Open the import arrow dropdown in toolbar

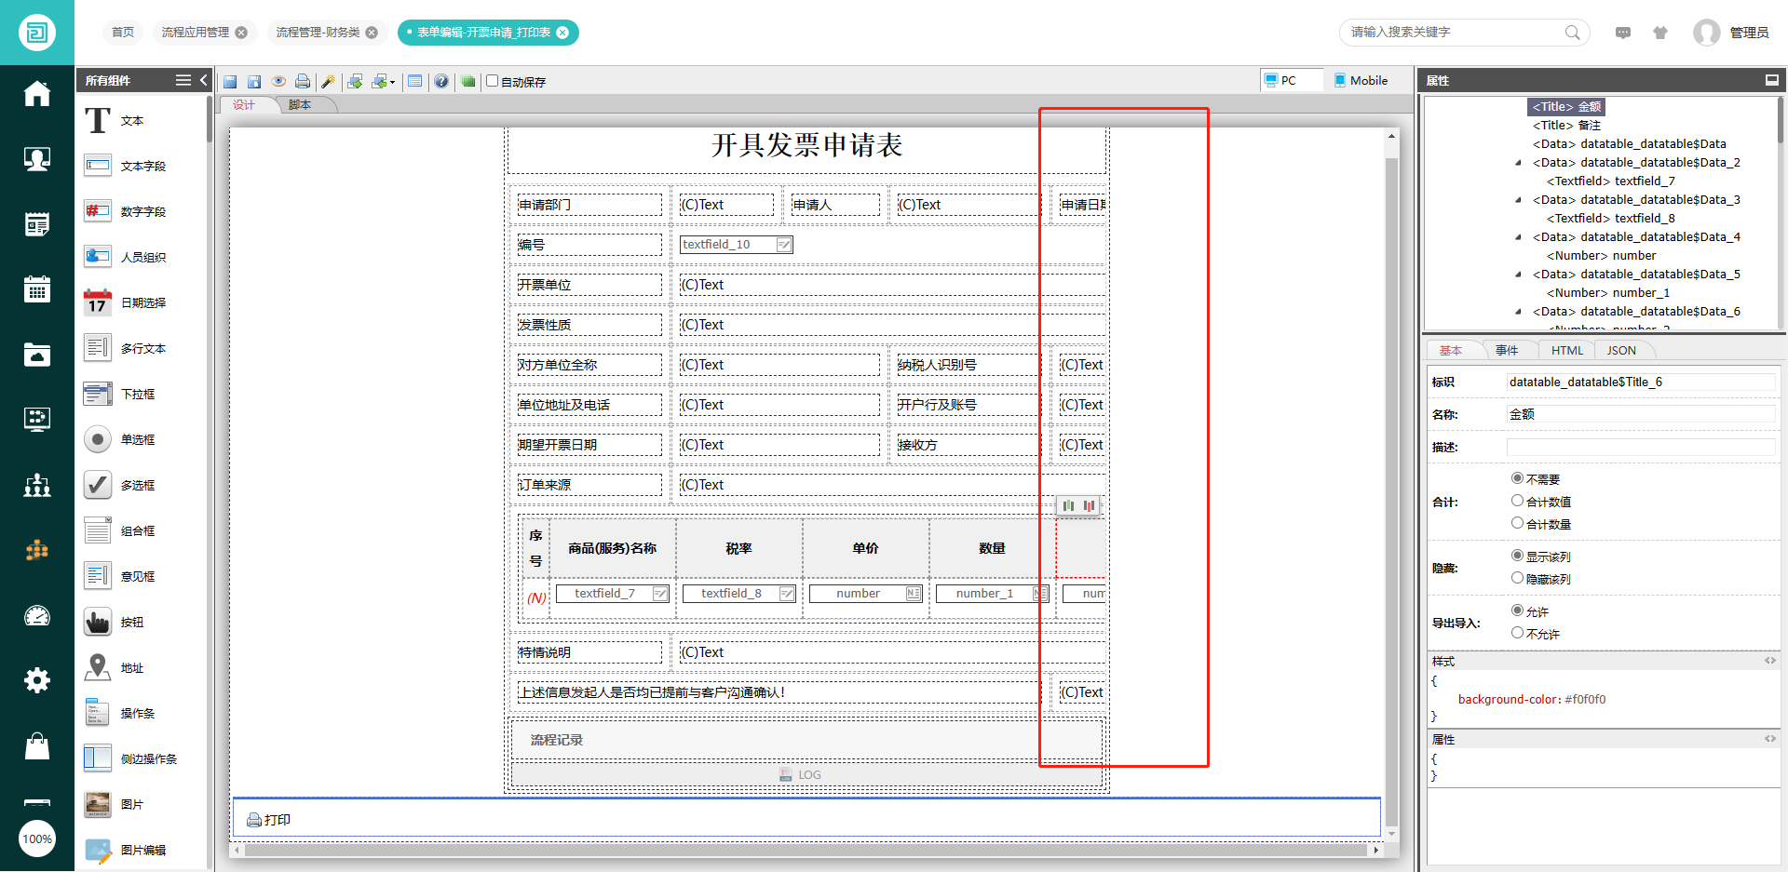point(392,83)
